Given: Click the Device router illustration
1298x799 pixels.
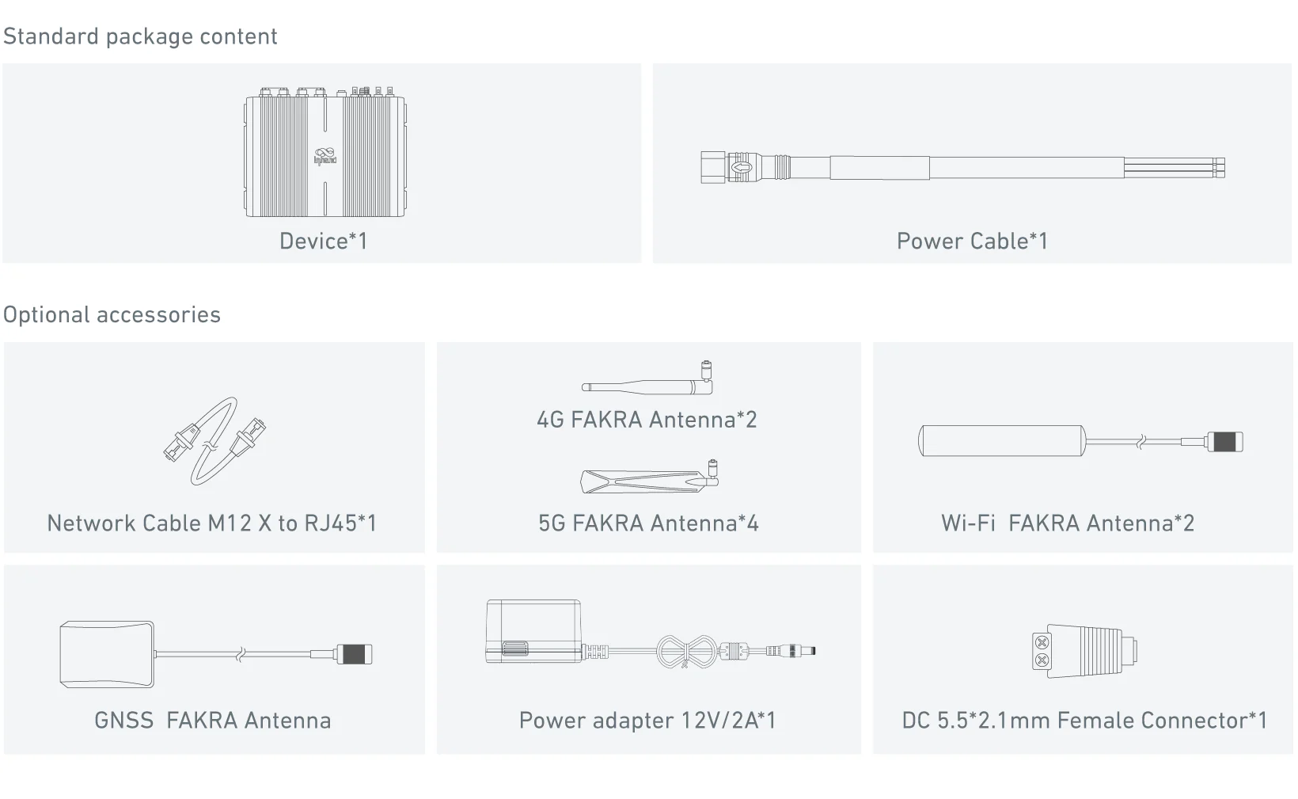Looking at the screenshot, I should tap(324, 151).
